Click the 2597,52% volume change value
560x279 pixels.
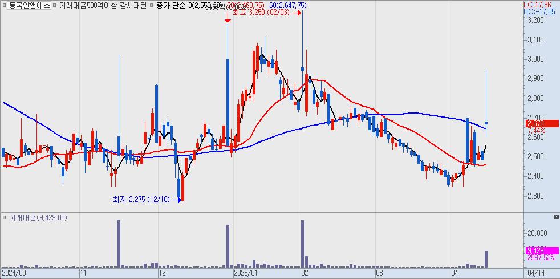pos(541,257)
